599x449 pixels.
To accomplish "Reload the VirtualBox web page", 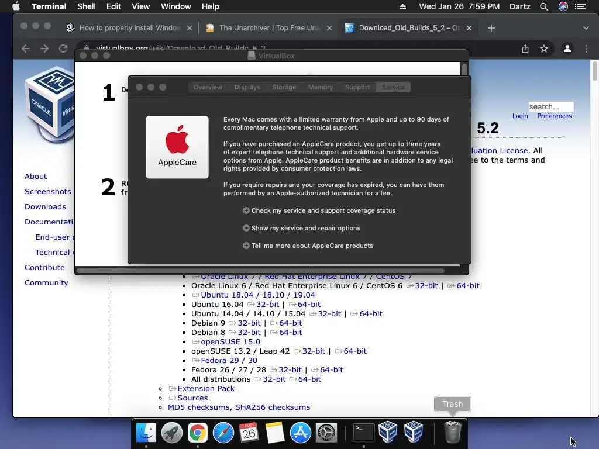I will click(63, 49).
